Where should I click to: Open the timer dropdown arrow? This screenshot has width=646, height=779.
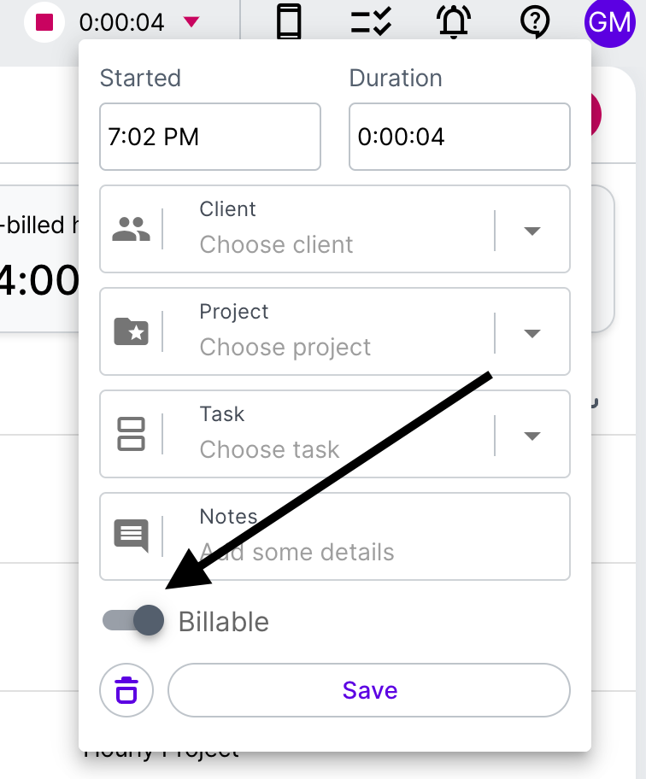[191, 21]
